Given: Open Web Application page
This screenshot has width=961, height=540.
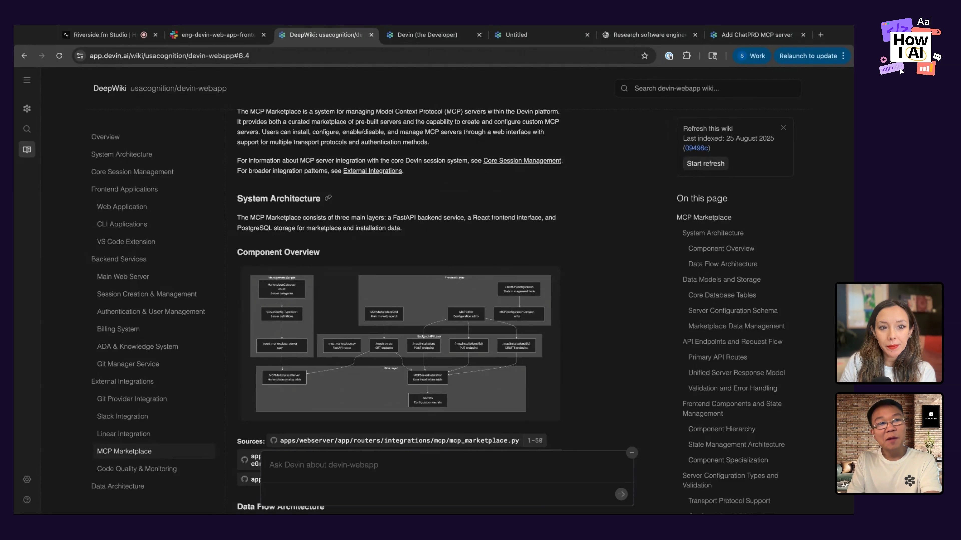Looking at the screenshot, I should 122,207.
